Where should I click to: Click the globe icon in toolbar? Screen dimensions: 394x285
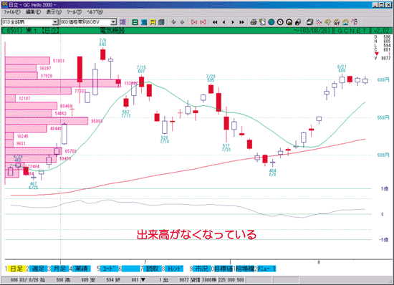click(x=271, y=22)
